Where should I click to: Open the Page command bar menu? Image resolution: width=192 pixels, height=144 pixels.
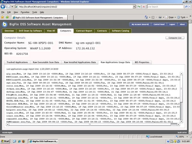pyautogui.click(x=171, y=17)
